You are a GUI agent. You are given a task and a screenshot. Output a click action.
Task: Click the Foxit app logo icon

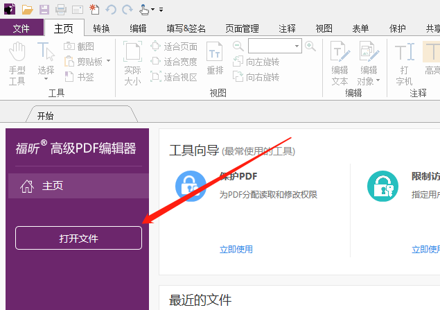tap(10, 9)
